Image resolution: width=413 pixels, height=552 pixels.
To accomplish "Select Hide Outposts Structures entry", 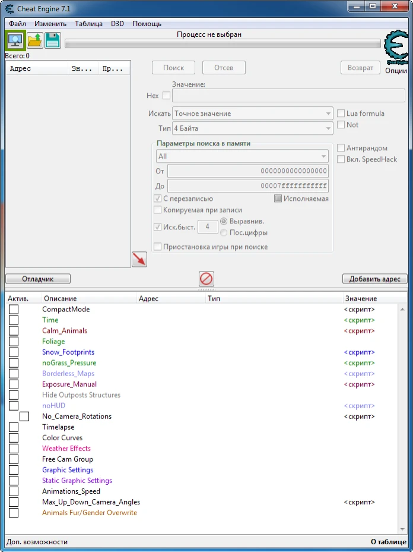I will pos(81,395).
